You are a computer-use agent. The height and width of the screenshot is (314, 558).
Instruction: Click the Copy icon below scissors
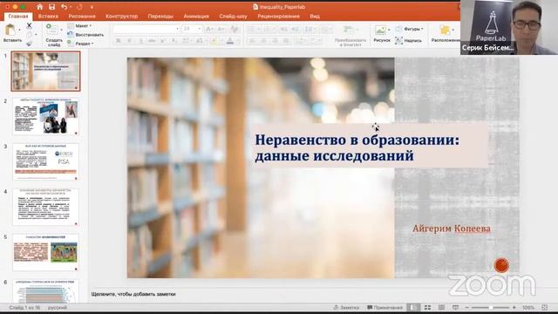(x=29, y=35)
